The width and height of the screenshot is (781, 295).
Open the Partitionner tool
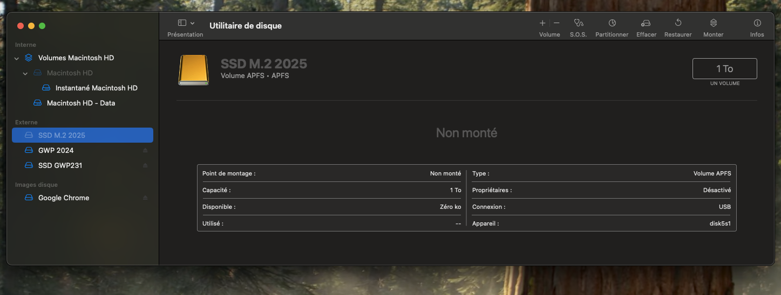612,23
